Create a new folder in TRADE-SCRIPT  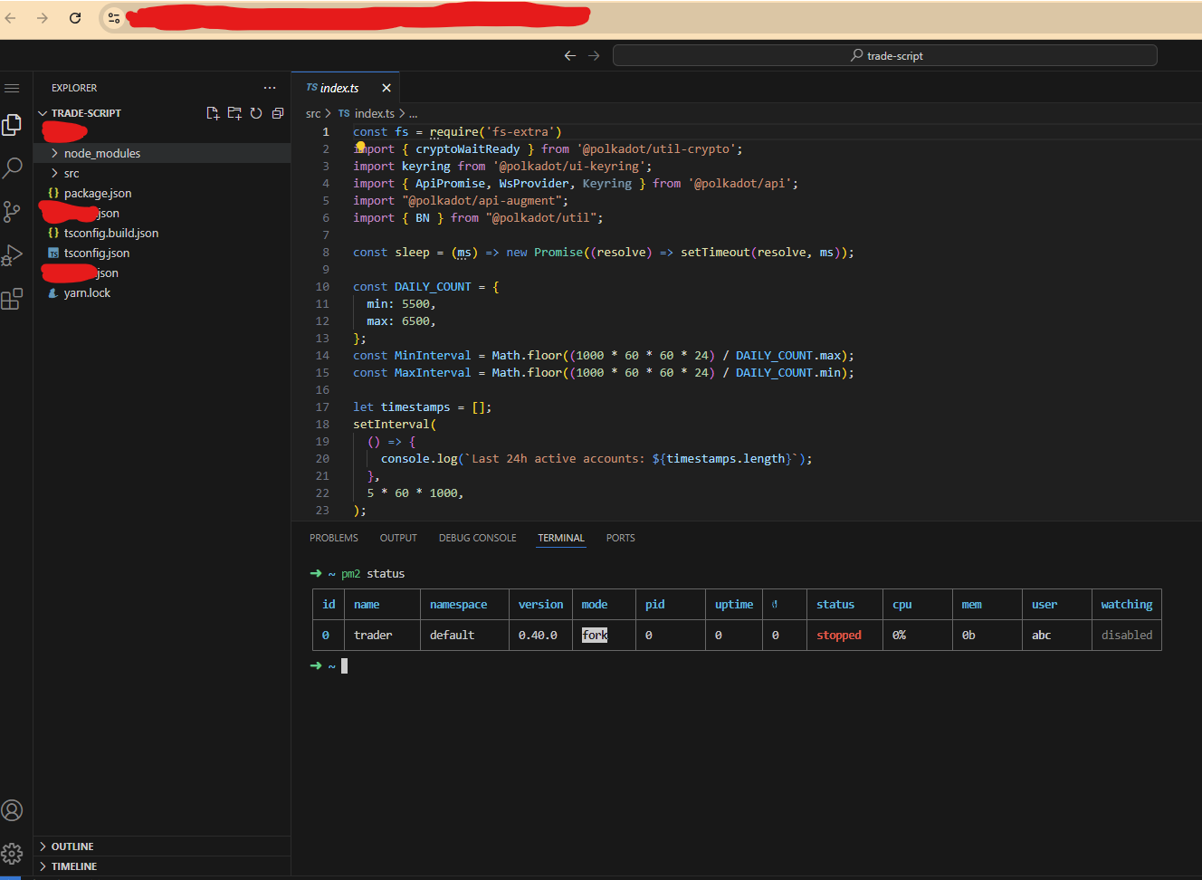click(x=234, y=113)
